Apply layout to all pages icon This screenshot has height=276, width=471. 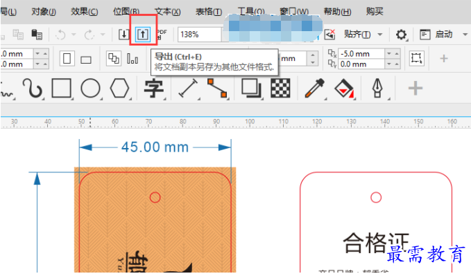click(114, 58)
